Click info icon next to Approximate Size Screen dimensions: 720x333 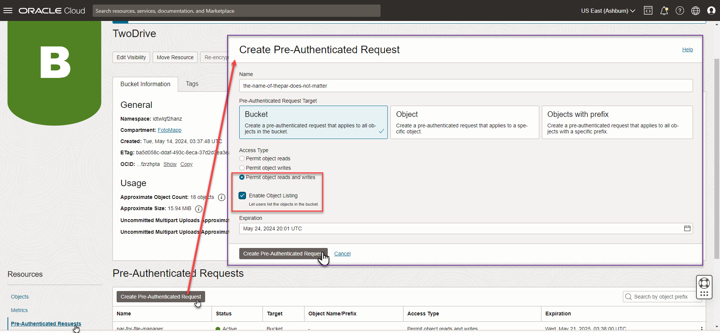(199, 209)
